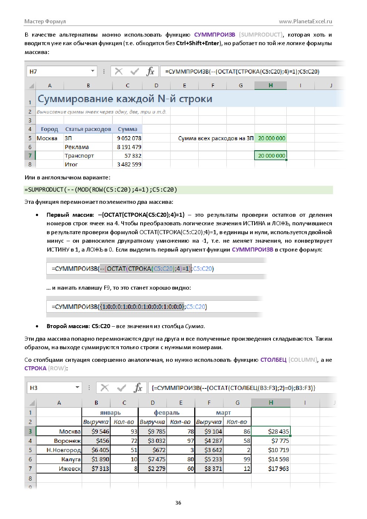Click green cell 20 000 000 in row 5
Screen dimensions: 367x519
(270, 138)
